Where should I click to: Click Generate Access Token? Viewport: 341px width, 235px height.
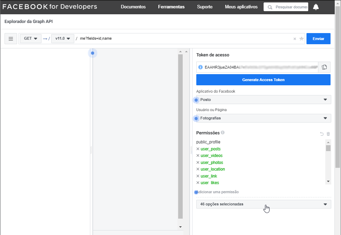tap(263, 80)
